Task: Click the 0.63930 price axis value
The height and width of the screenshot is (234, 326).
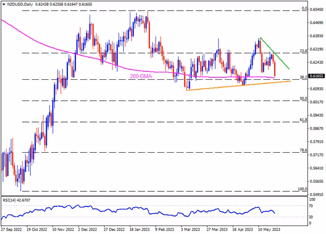Action: (316, 36)
